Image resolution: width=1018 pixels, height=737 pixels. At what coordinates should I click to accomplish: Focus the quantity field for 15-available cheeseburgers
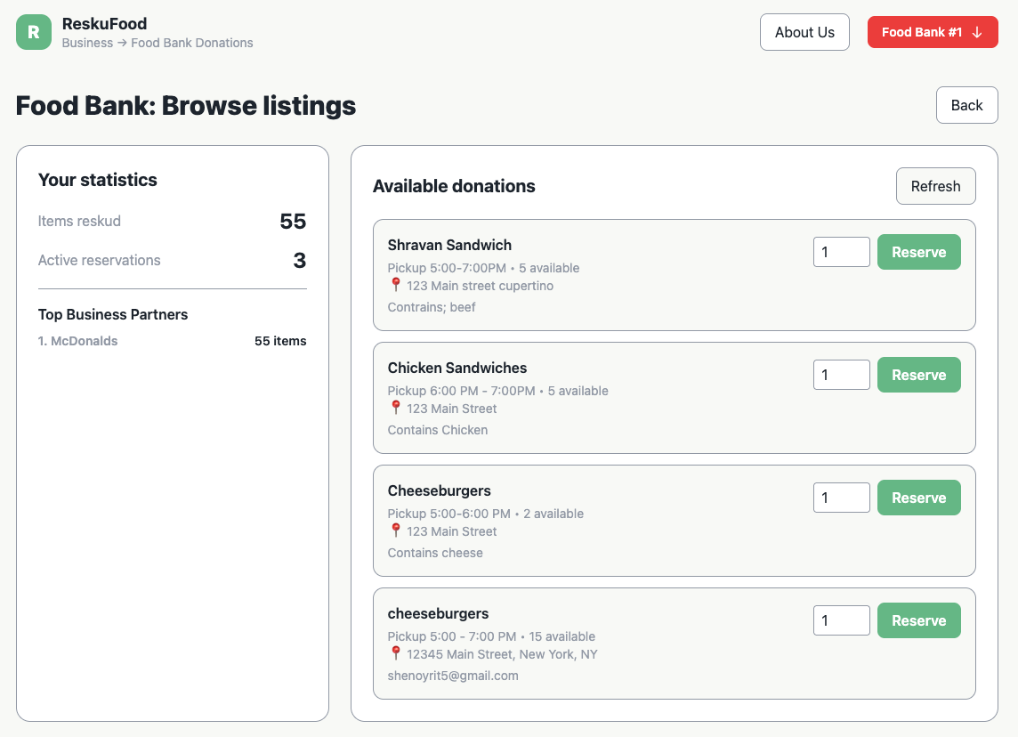pyautogui.click(x=841, y=620)
